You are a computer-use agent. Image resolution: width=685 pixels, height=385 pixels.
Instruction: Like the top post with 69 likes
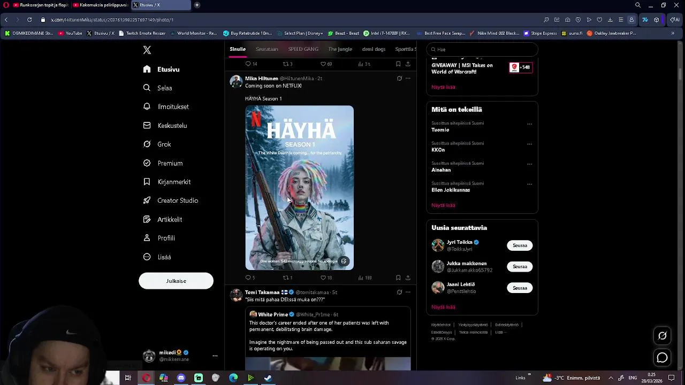(x=326, y=64)
